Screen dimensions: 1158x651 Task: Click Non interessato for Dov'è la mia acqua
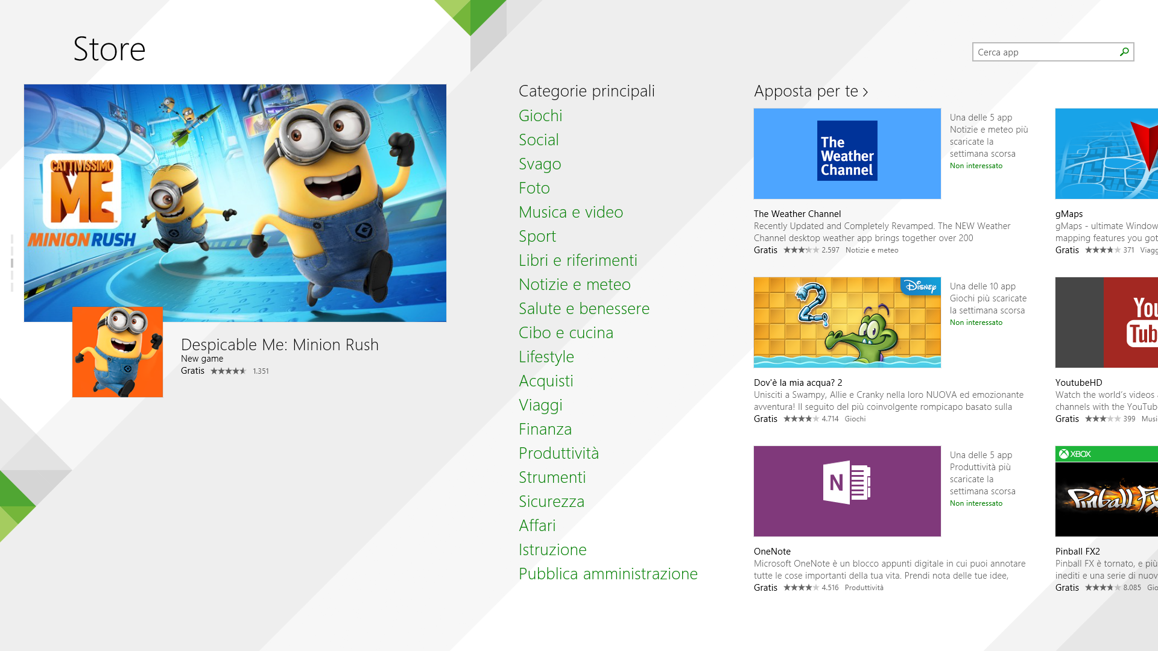coord(976,322)
